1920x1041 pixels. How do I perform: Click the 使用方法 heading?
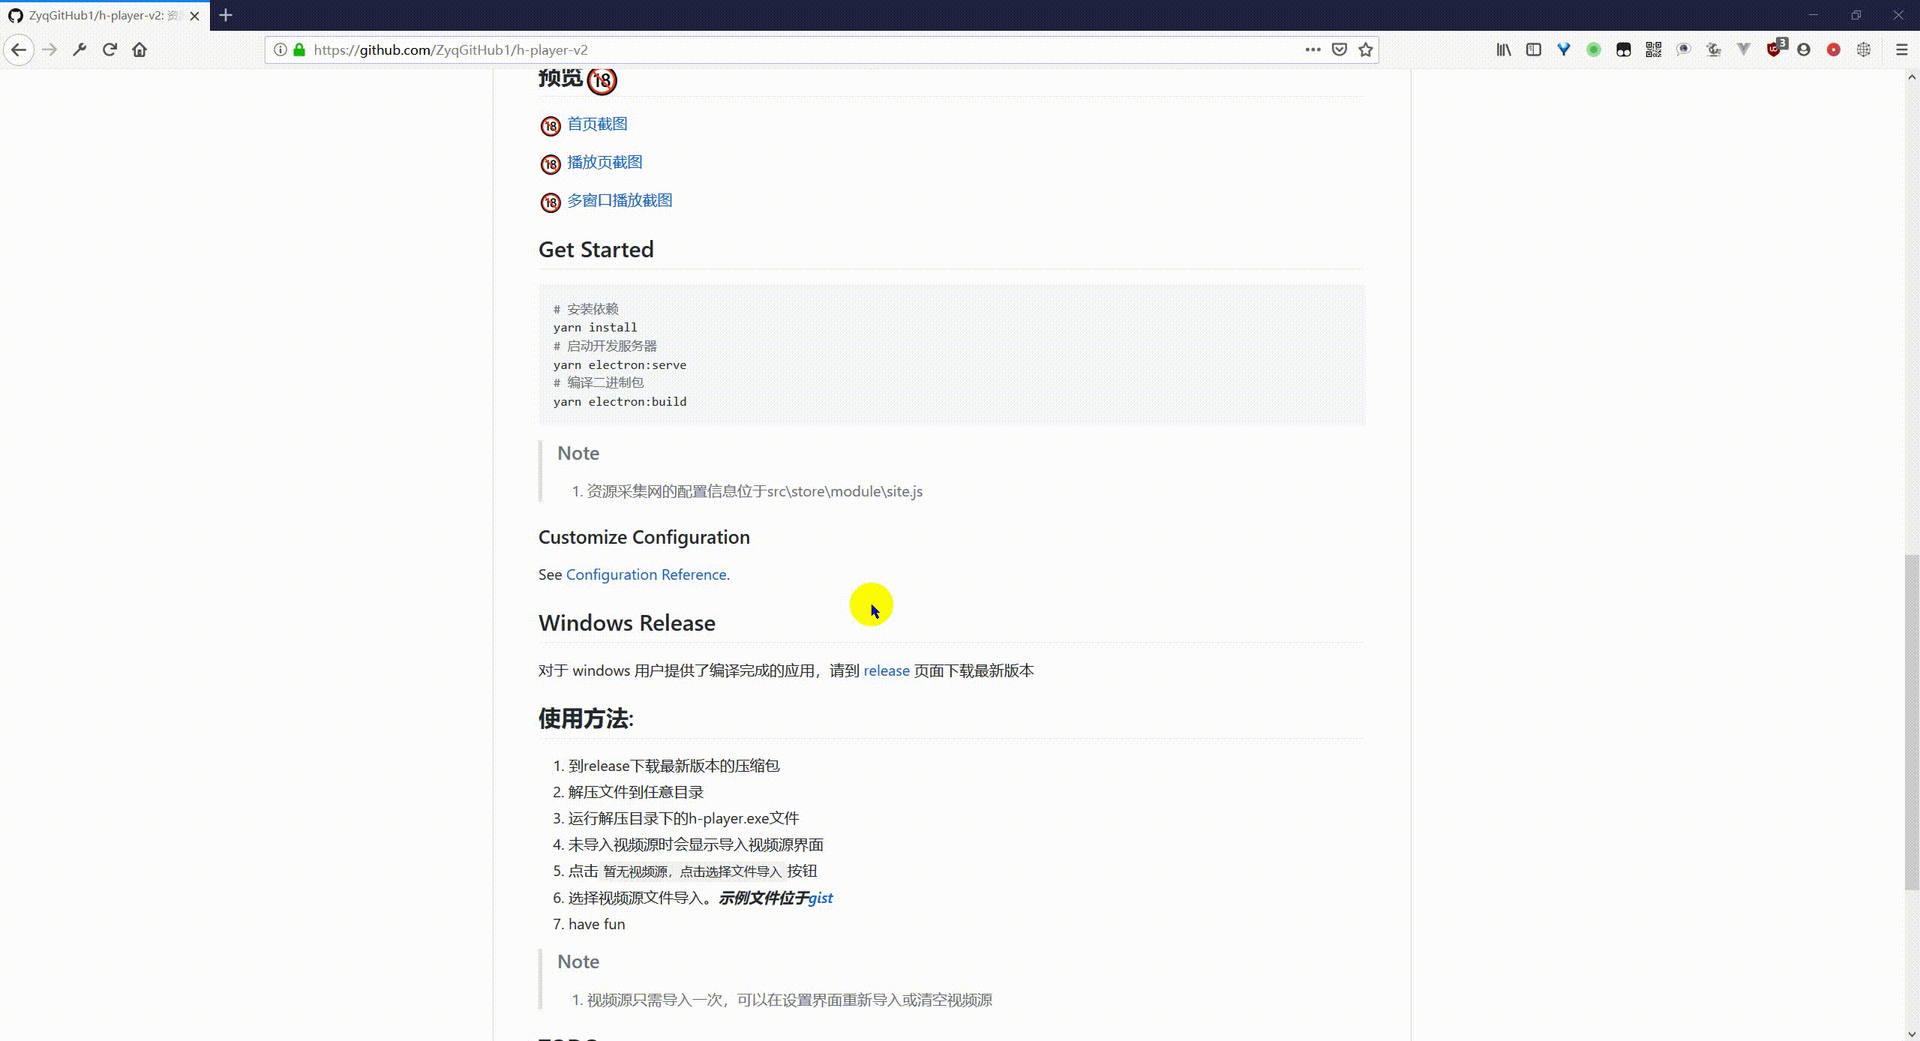(586, 718)
